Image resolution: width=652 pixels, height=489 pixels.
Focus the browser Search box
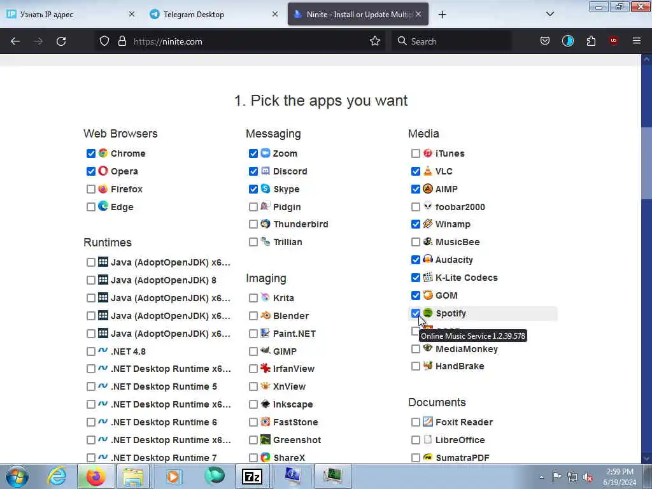click(451, 41)
